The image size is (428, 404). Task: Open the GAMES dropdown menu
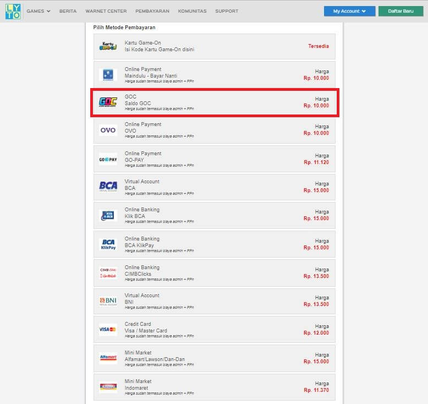(x=39, y=11)
